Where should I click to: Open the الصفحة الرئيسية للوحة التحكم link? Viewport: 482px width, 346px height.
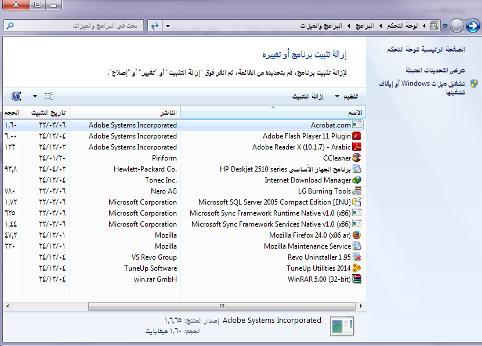(426, 49)
